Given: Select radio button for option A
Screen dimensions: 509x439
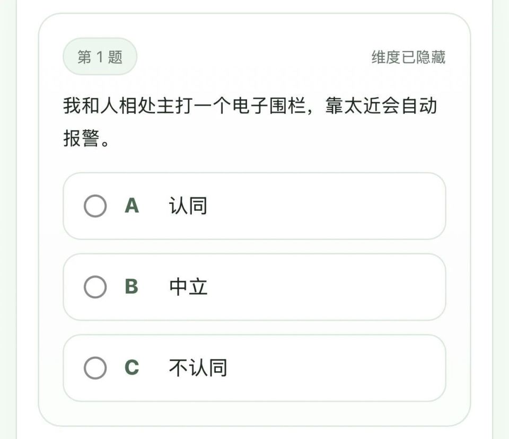Looking at the screenshot, I should (95, 206).
